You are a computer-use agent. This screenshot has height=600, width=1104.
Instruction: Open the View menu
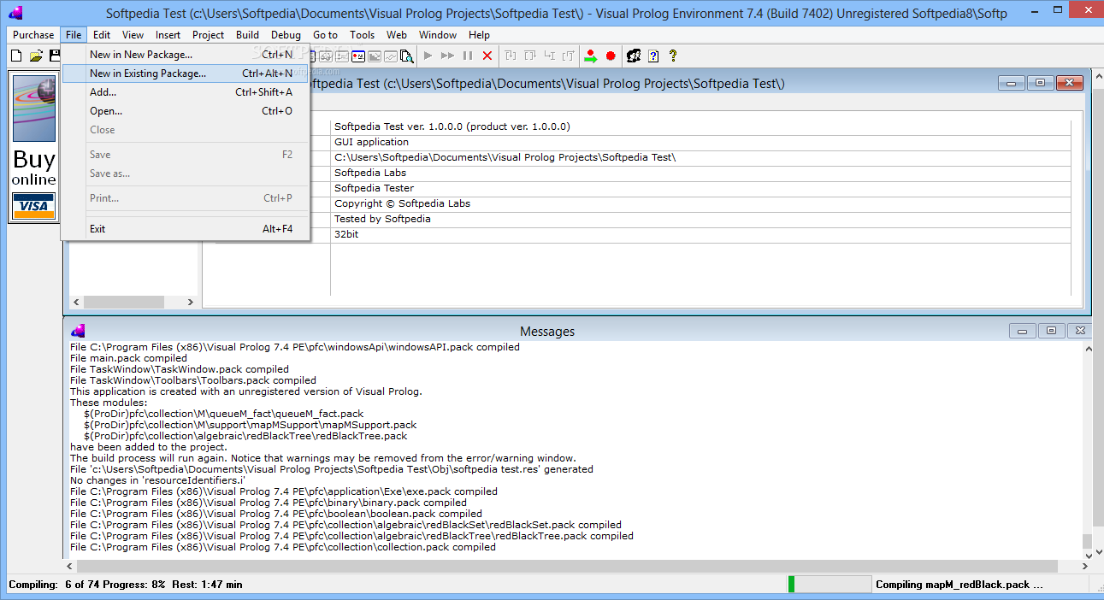click(133, 35)
